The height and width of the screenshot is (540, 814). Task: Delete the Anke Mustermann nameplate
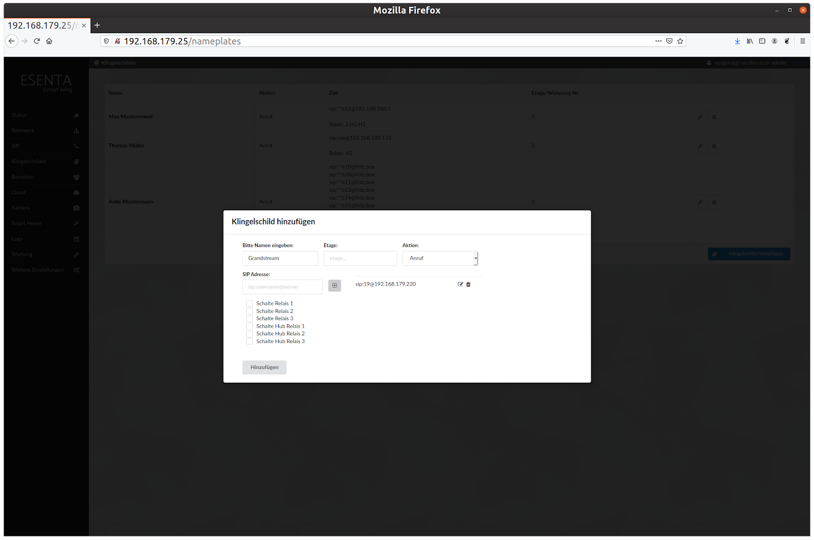pyautogui.click(x=714, y=202)
